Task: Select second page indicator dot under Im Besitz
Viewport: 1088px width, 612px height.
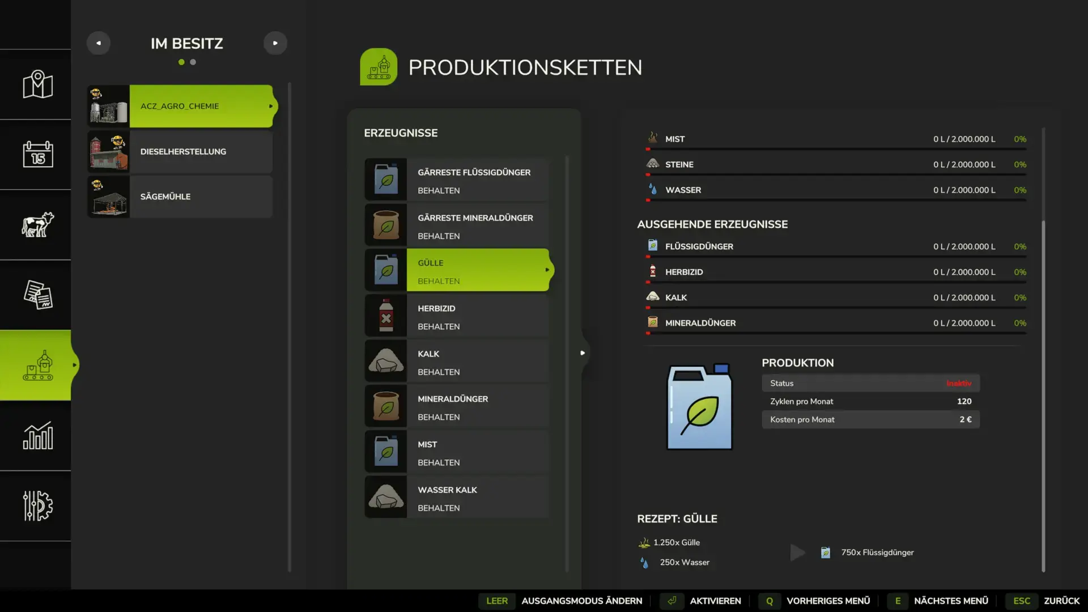Action: [x=193, y=62]
